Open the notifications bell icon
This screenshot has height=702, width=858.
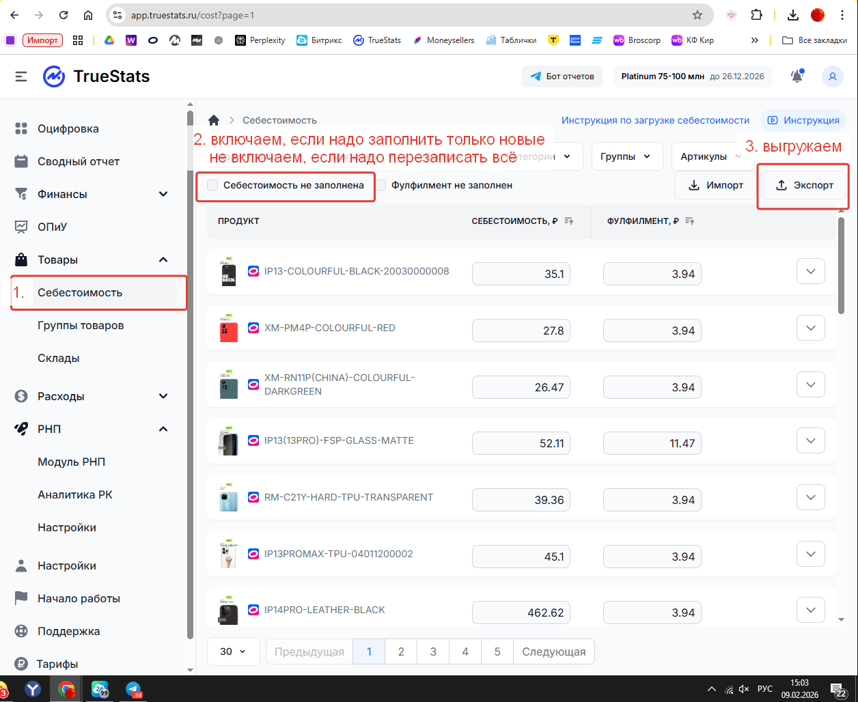[x=797, y=76]
